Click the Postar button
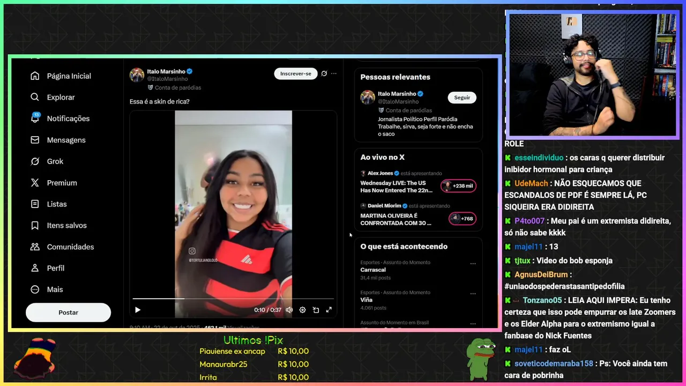This screenshot has height=386, width=686. (68, 313)
